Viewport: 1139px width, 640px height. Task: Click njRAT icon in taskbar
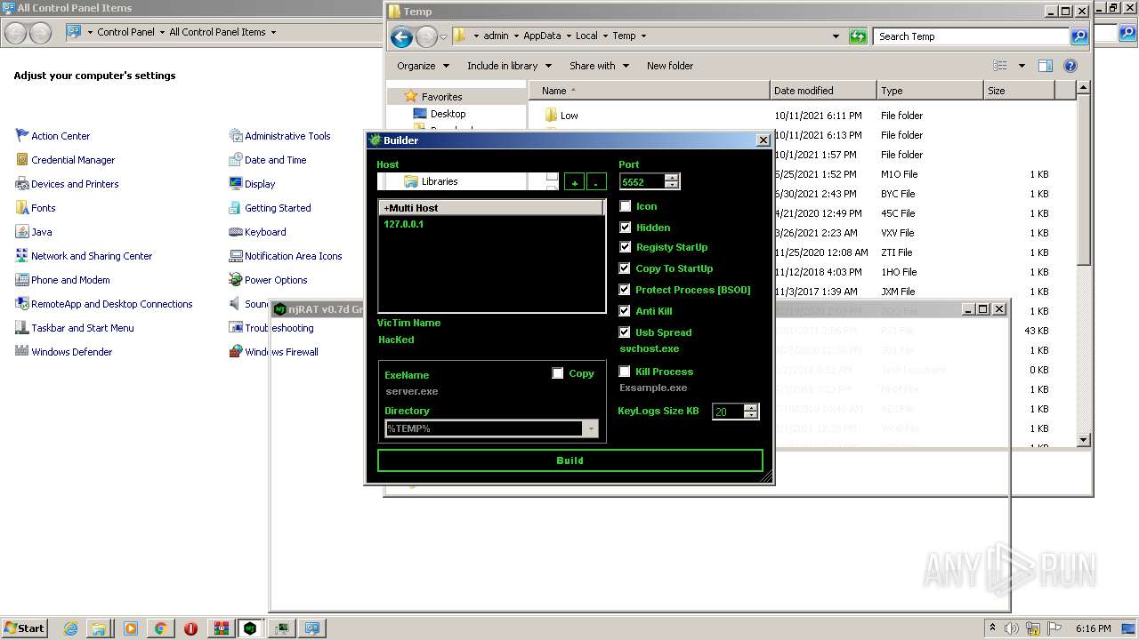(251, 628)
